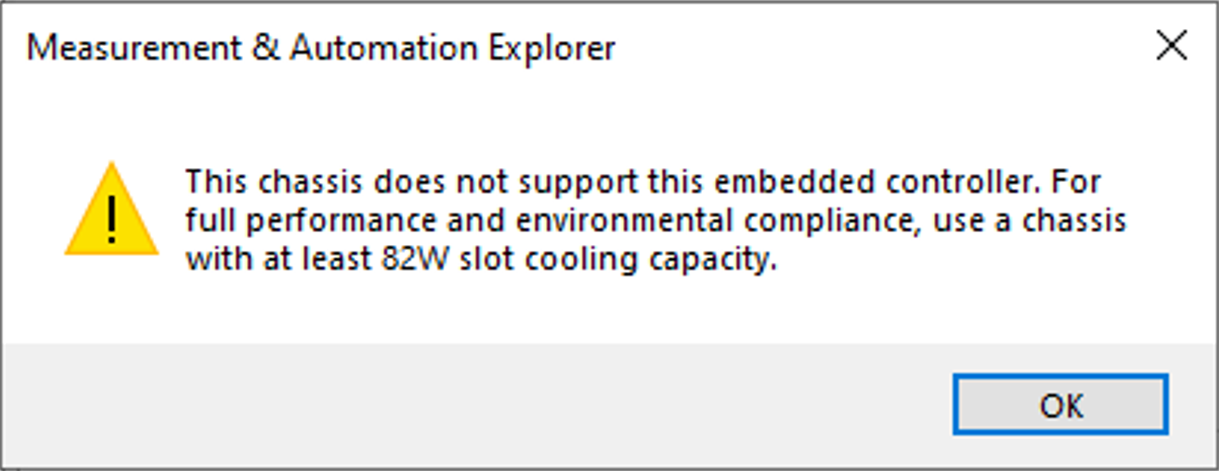Click the word "Explorer" in the title
The width and height of the screenshot is (1219, 471).
[x=552, y=48]
